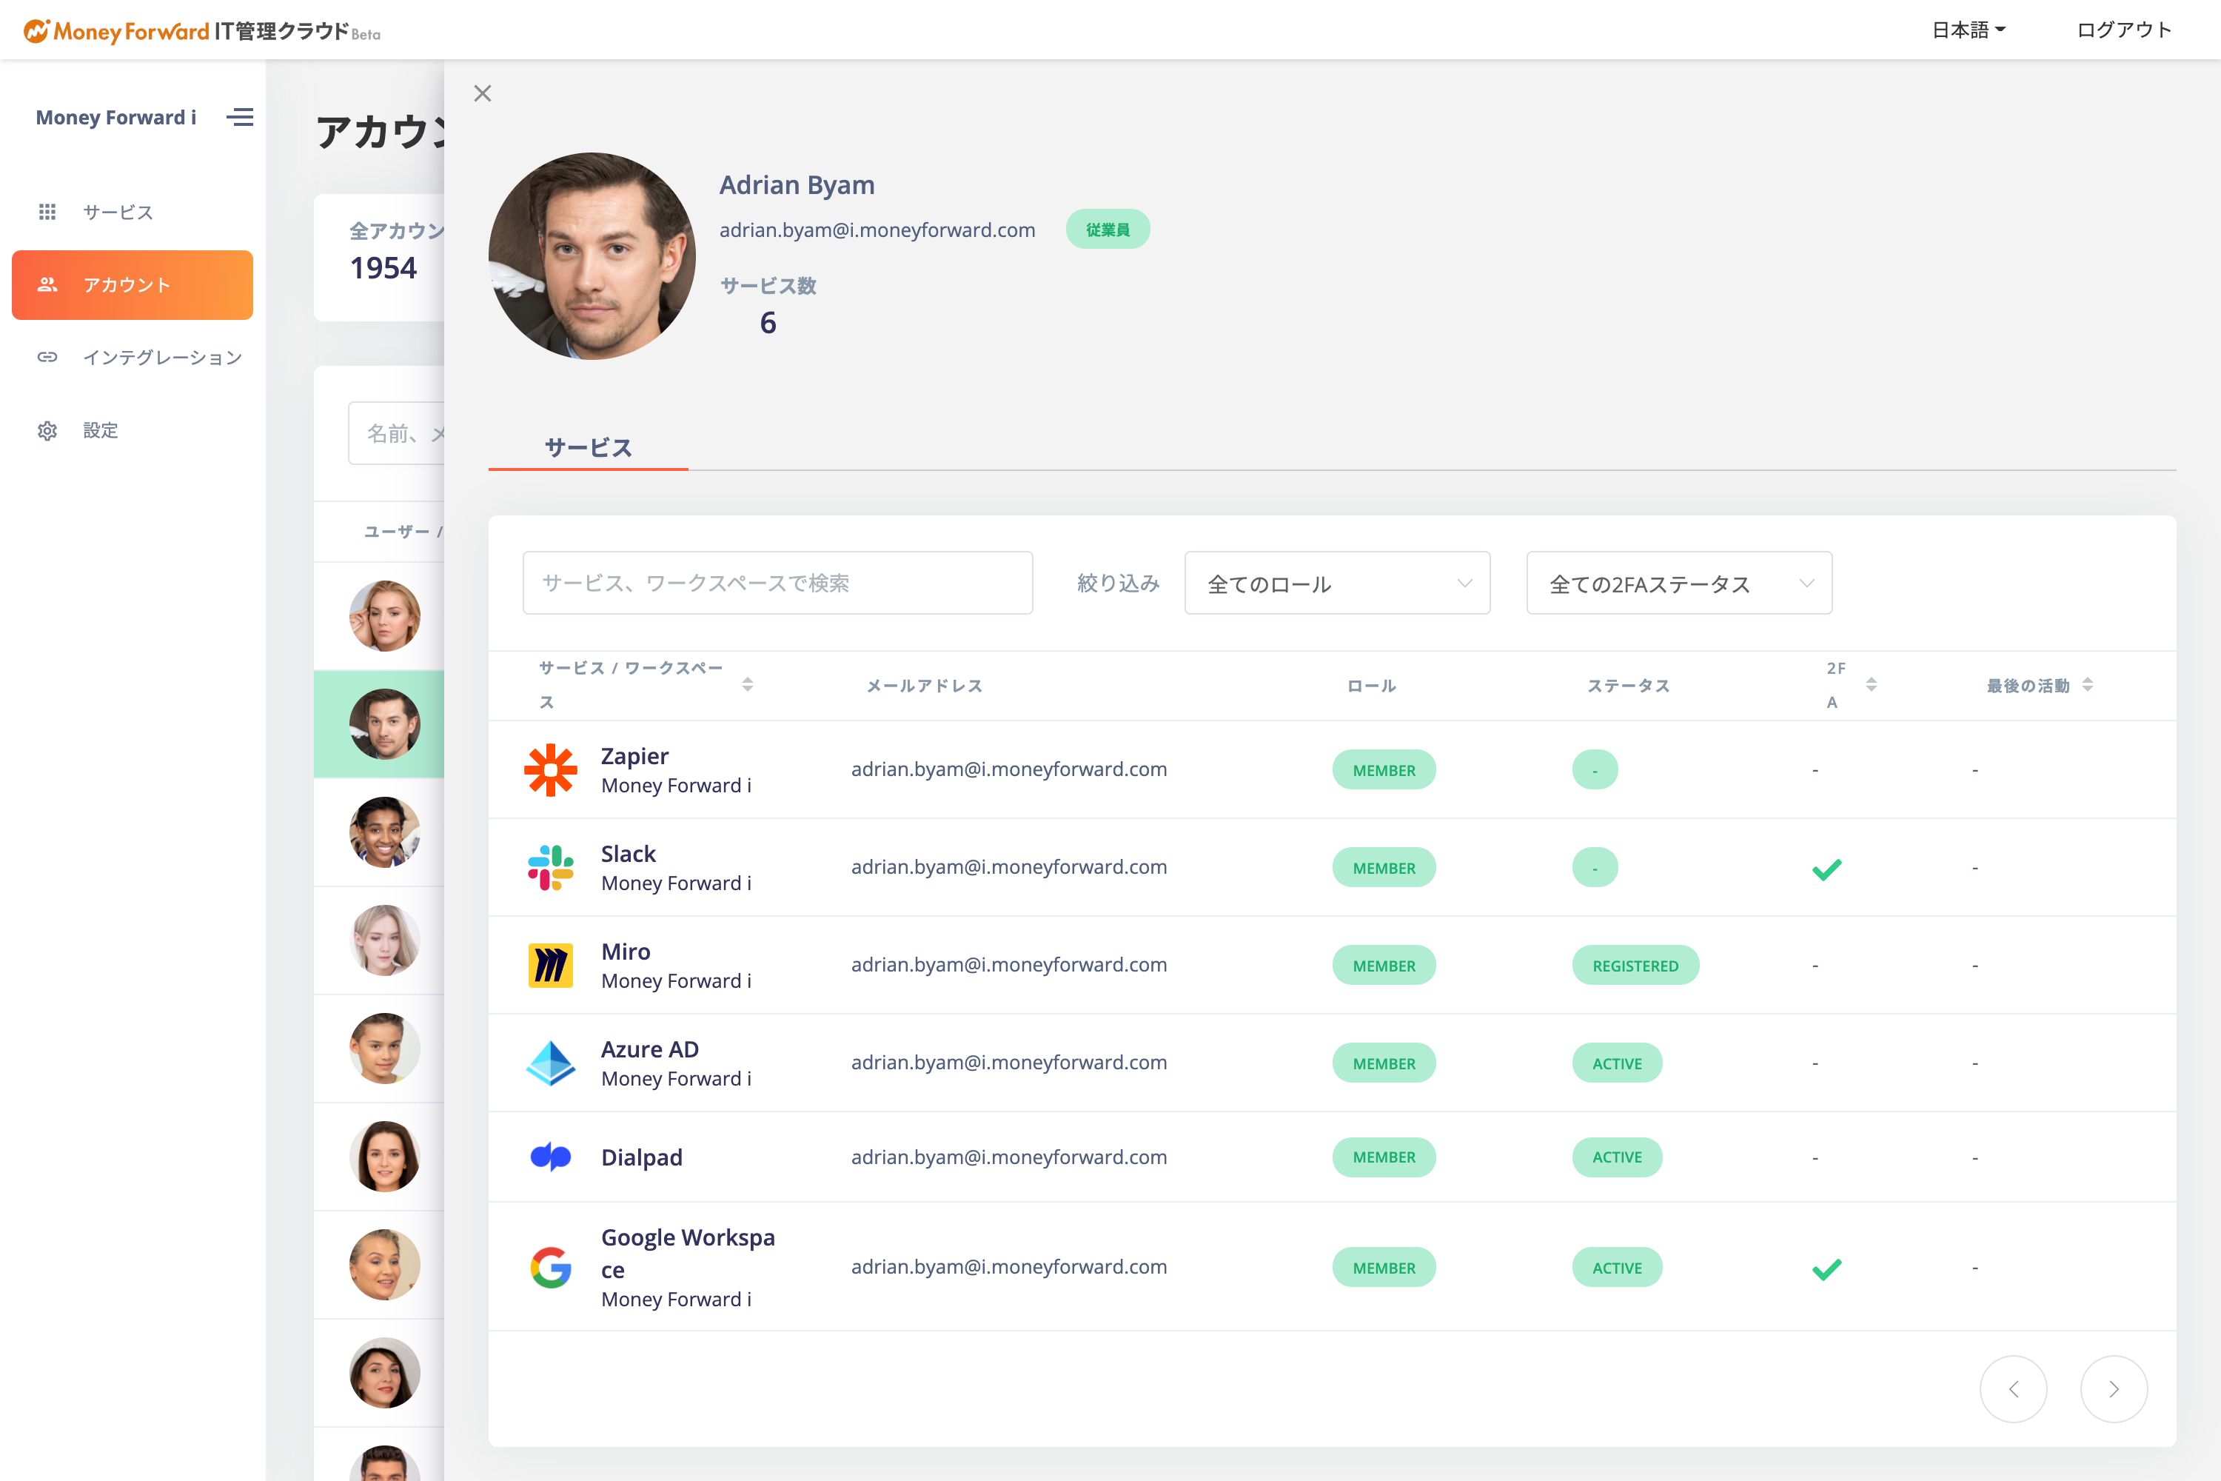Open the all roles filter dropdown
The height and width of the screenshot is (1481, 2221).
coord(1337,584)
